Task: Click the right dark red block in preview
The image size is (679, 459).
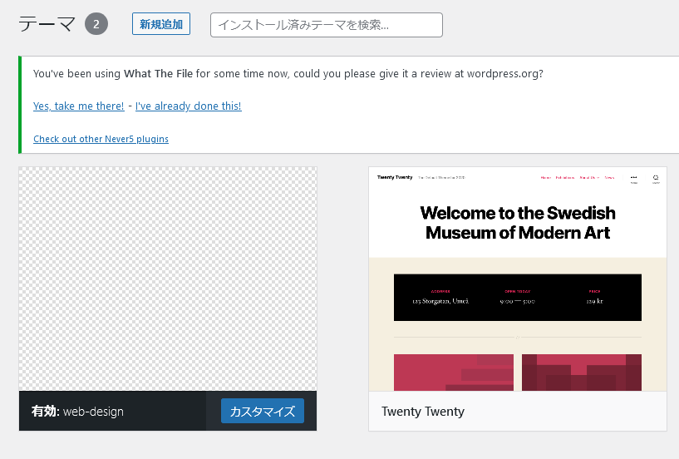Action: click(x=582, y=372)
